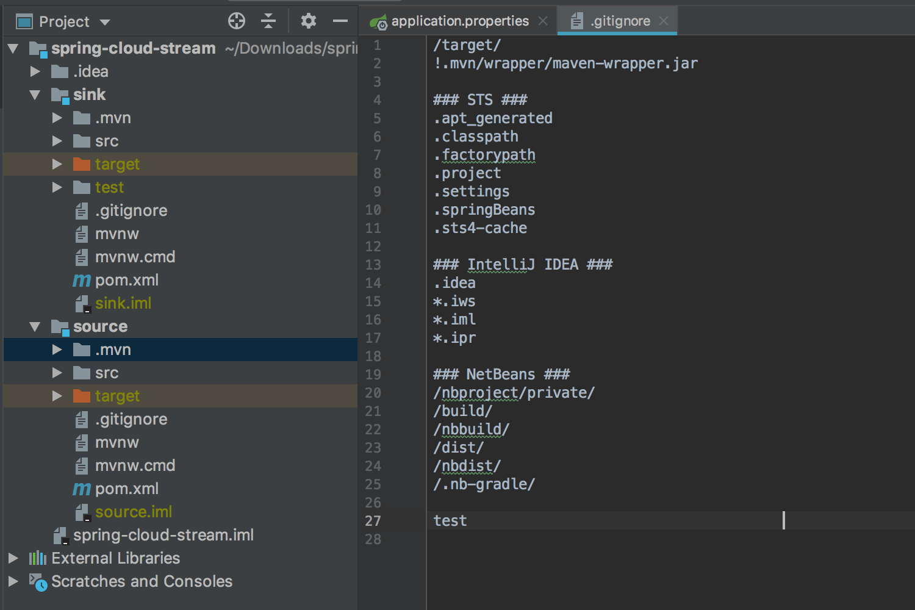Expand the selected .mvn folder under source
The image size is (915, 610).
click(x=57, y=350)
